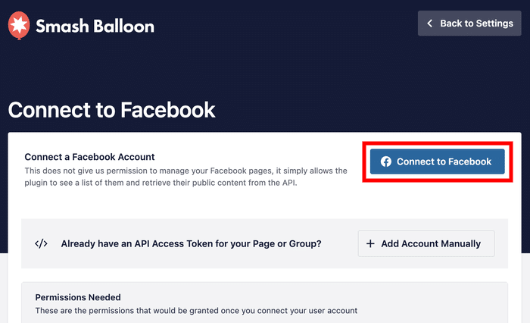Go back using the Back to Settings button

tap(469, 24)
